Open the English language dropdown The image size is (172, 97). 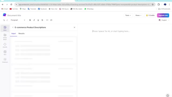164,20
